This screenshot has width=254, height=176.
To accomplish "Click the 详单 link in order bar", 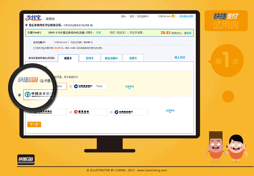I will click(98, 32).
